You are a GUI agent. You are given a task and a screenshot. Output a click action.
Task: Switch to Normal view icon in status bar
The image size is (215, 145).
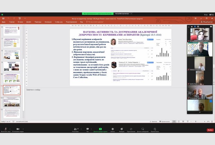click(x=174, y=122)
